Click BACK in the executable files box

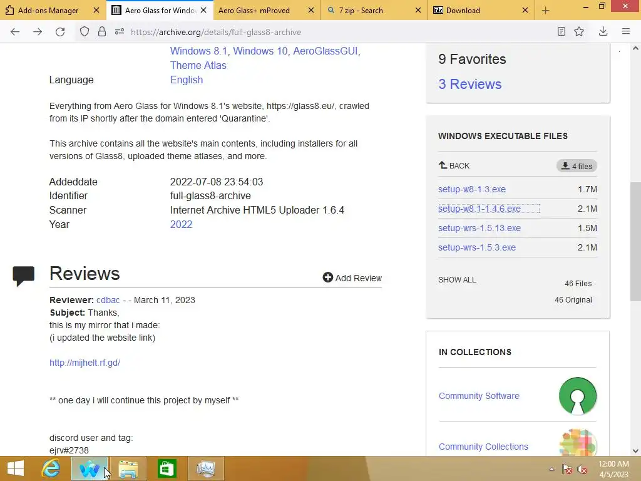[454, 165]
